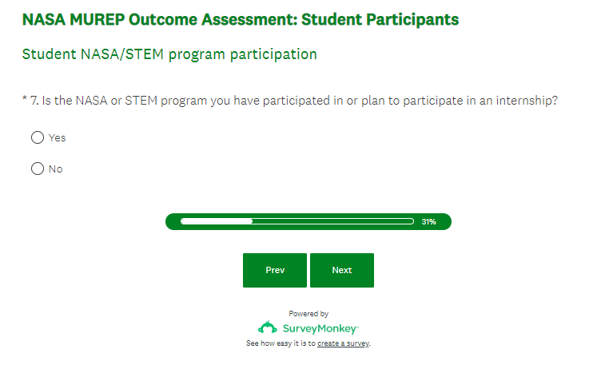Click the 31% progress label
613x381 pixels.
tap(428, 221)
